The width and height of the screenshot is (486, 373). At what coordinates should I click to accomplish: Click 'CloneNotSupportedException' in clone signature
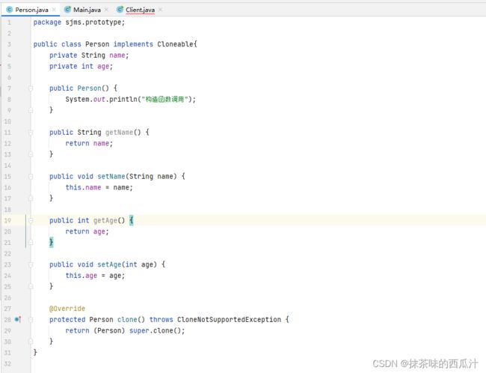pos(229,320)
